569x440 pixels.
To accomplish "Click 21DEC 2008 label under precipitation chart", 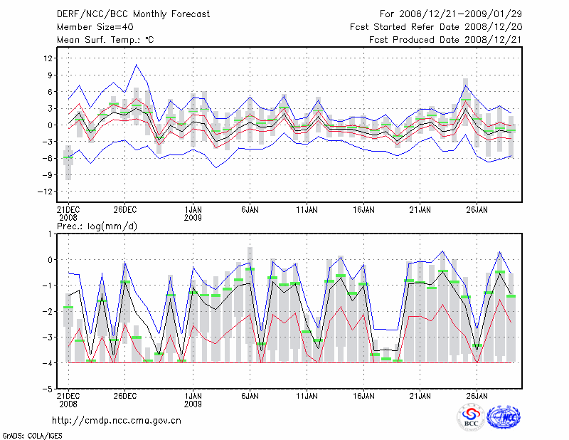I will [x=68, y=399].
